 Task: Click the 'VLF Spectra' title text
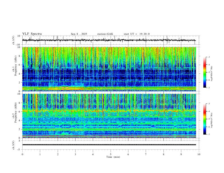(32, 34)
